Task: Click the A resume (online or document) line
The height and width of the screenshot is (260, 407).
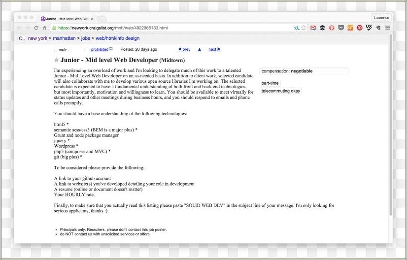Action: [x=98, y=189]
